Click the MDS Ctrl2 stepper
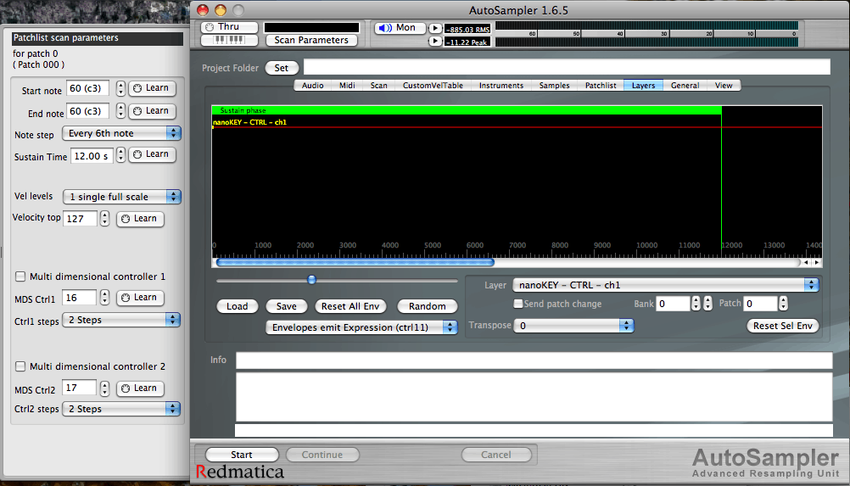 tap(104, 388)
